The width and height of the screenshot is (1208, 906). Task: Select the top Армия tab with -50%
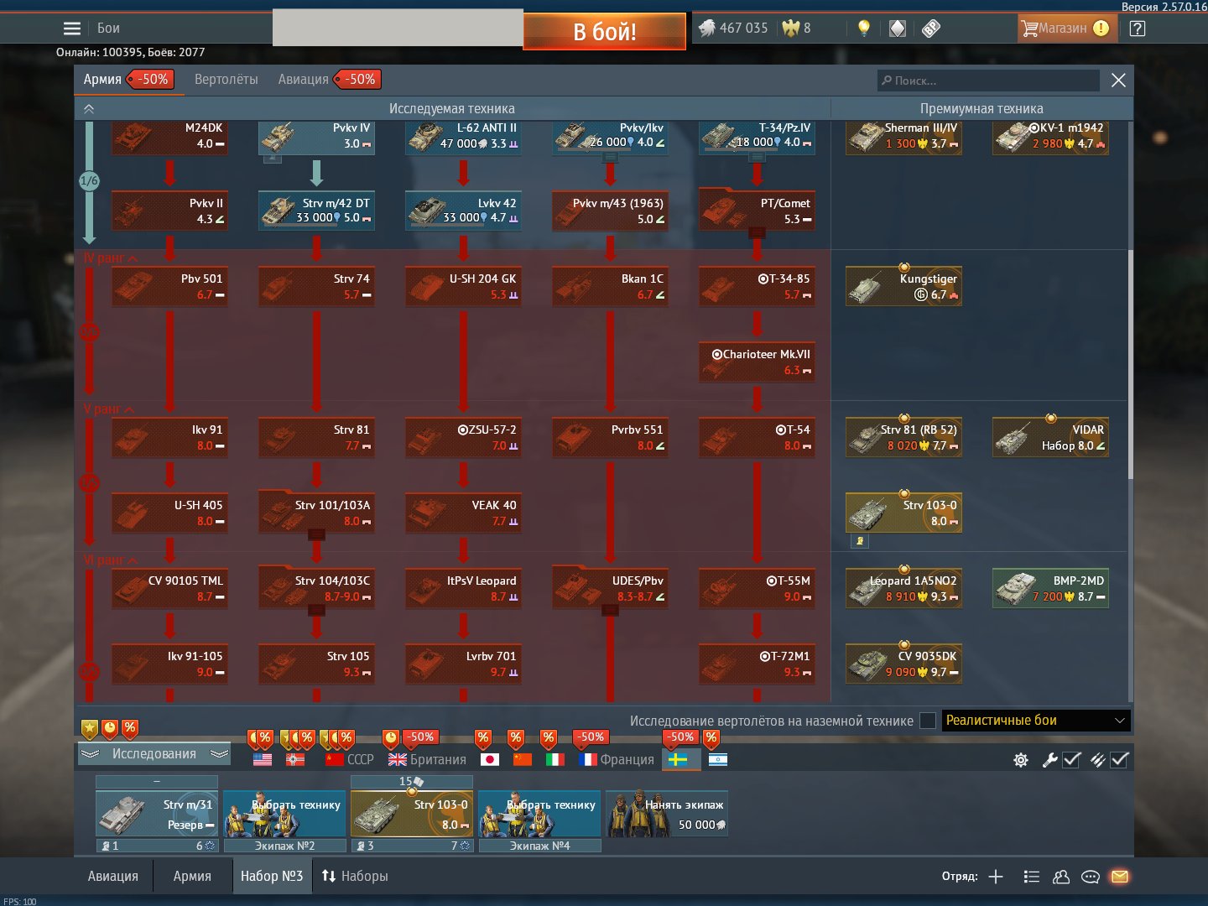[x=128, y=80]
